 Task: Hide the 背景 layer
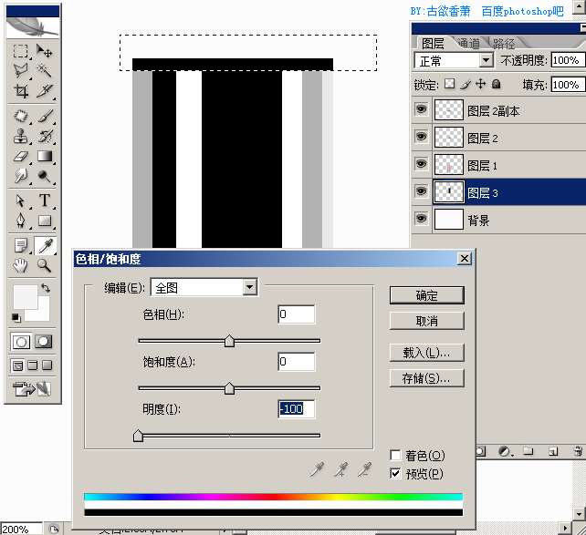tap(421, 218)
